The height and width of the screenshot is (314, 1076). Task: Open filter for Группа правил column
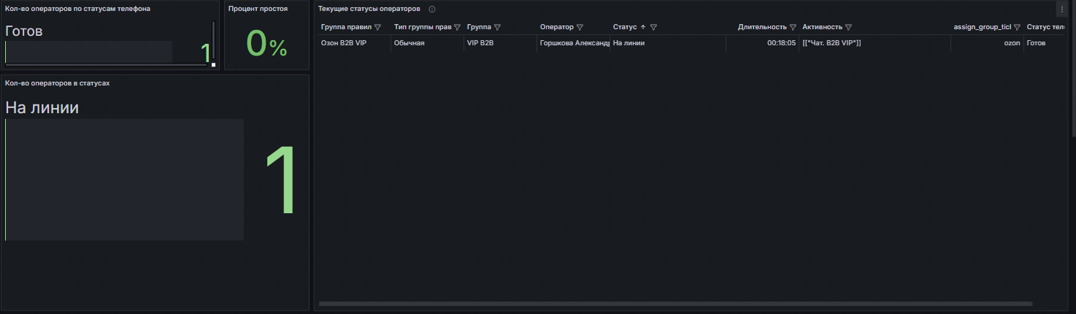pos(377,27)
